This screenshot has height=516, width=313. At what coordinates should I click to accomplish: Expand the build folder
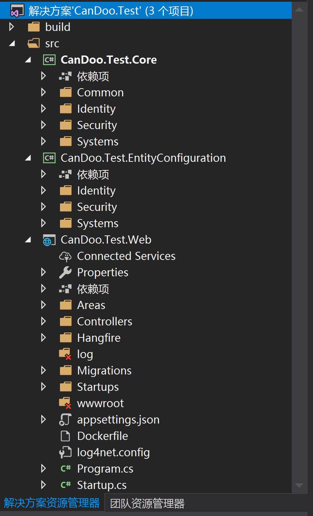coord(11,27)
